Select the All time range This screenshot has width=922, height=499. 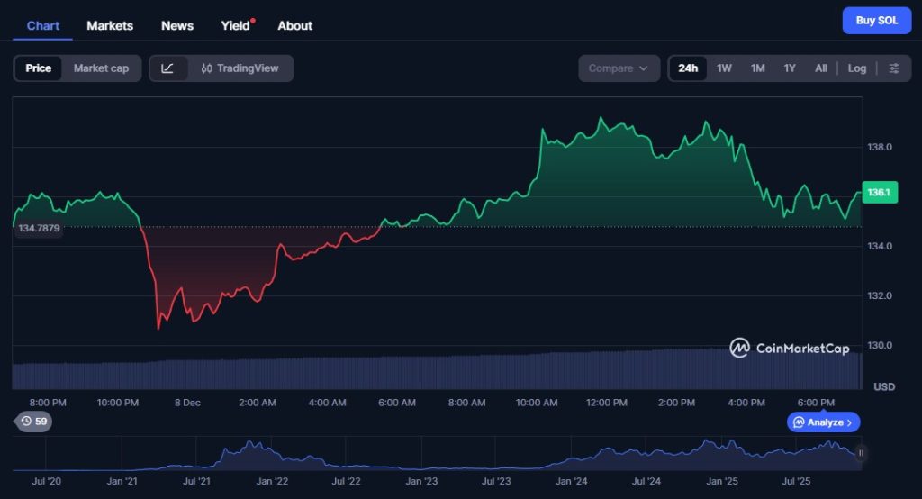click(x=820, y=68)
